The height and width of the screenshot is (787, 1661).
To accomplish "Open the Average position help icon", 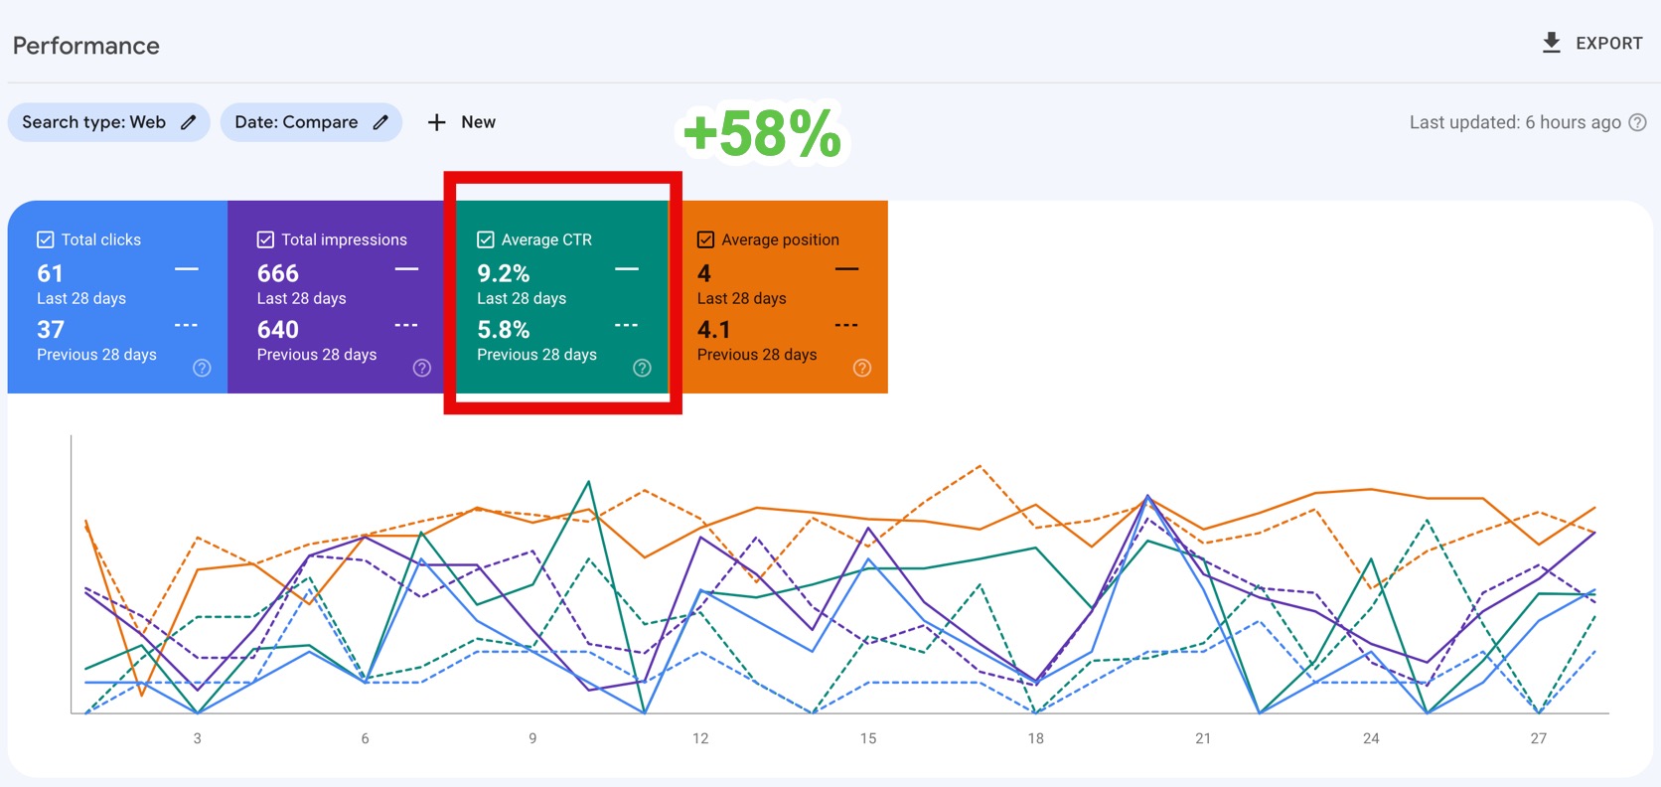I will (x=862, y=368).
